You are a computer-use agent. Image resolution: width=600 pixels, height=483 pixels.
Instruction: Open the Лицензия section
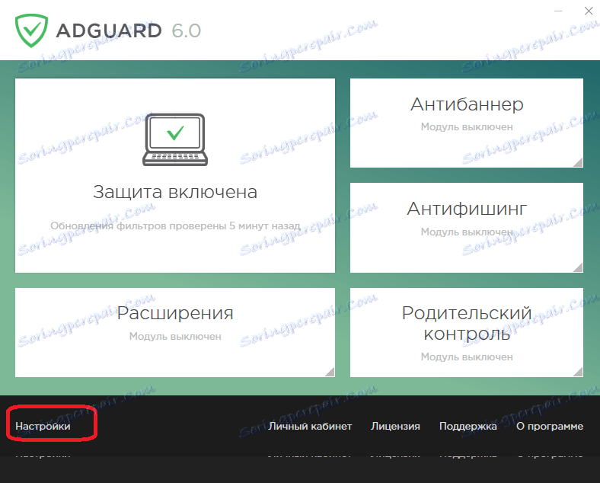395,427
